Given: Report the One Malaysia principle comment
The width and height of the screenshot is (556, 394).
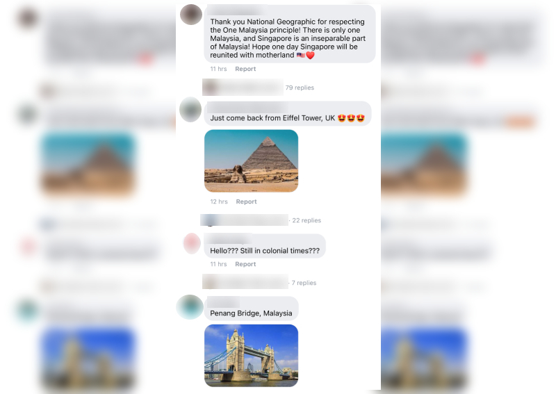Looking at the screenshot, I should [x=245, y=69].
